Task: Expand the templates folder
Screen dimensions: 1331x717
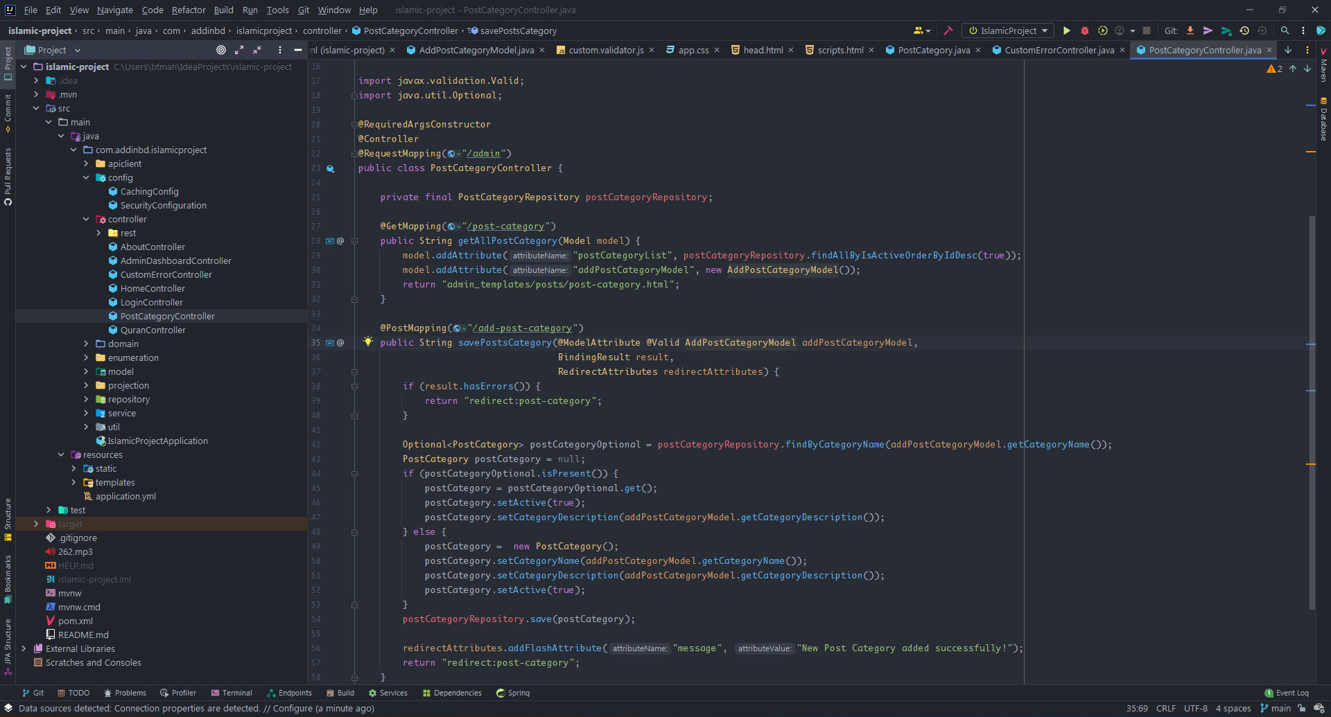Action: point(73,482)
